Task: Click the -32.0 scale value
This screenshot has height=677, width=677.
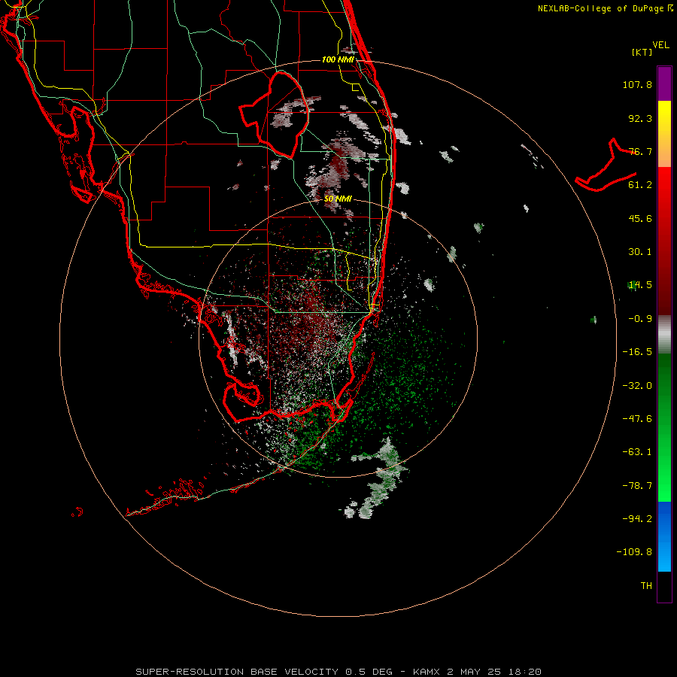Action: [x=637, y=386]
